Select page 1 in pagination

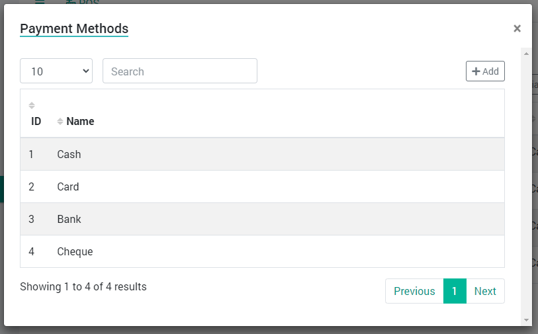(455, 291)
